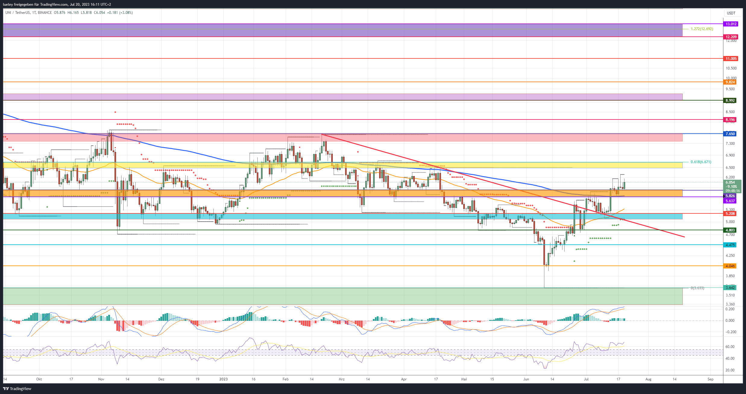The image size is (746, 394).
Task: Click the 60.00 RSI scale value
Action: [x=730, y=347]
